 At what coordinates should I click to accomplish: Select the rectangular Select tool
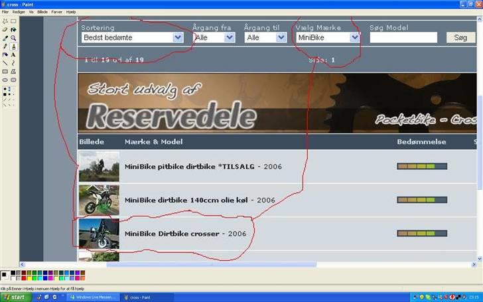(x=13, y=21)
